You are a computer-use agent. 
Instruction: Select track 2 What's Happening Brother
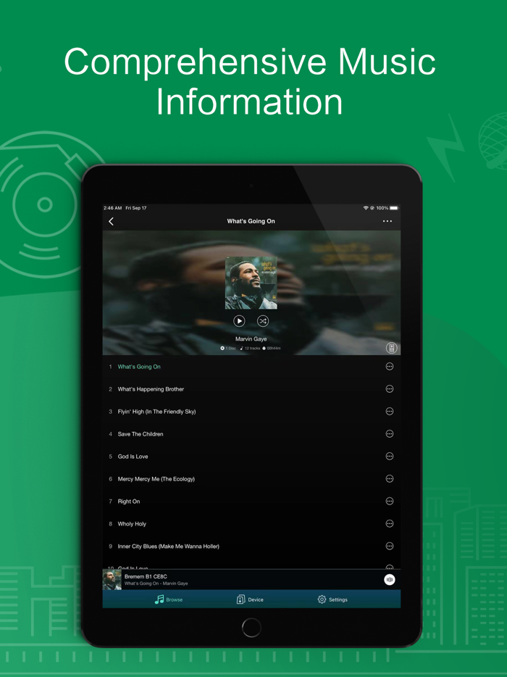(x=251, y=389)
